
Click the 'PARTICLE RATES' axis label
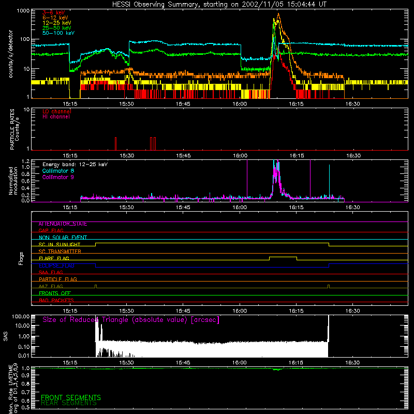click(x=12, y=129)
